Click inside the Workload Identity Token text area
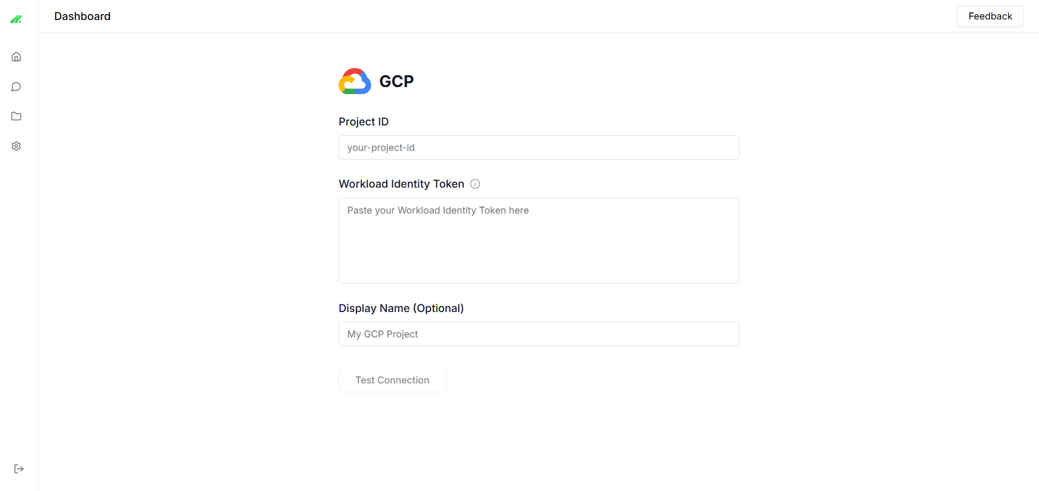Viewport: 1039px width, 491px height. pos(538,241)
